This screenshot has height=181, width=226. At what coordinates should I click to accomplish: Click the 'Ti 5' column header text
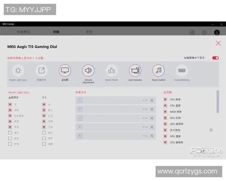coord(44,98)
